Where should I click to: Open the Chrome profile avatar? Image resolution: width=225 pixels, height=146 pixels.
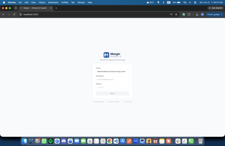tap(202, 14)
